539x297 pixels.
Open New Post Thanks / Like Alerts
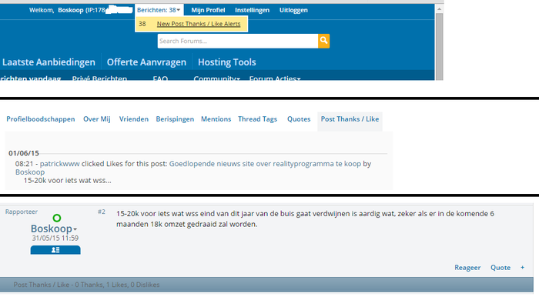click(199, 24)
